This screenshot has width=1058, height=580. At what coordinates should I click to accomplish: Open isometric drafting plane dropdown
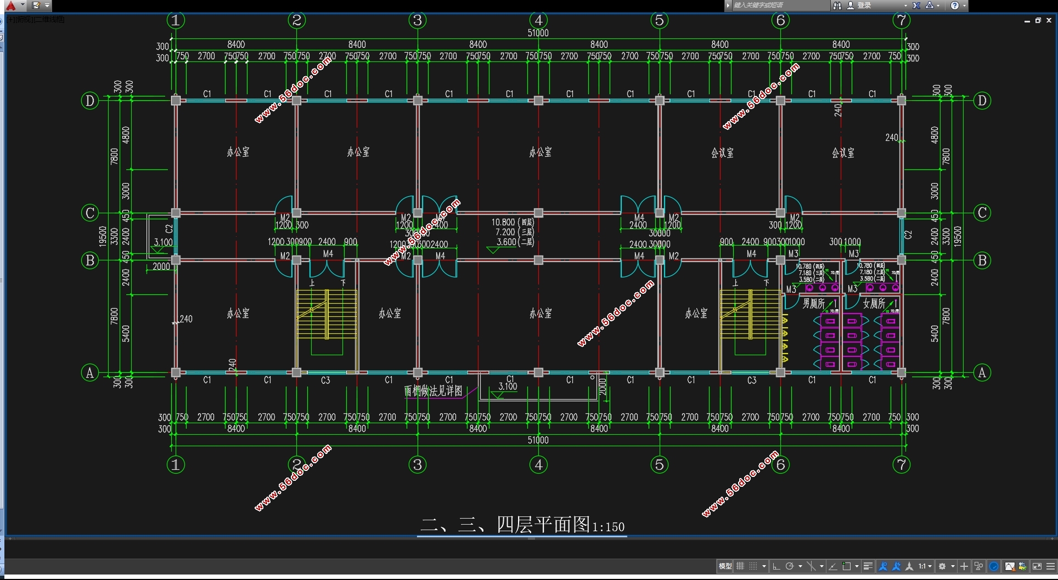821,566
